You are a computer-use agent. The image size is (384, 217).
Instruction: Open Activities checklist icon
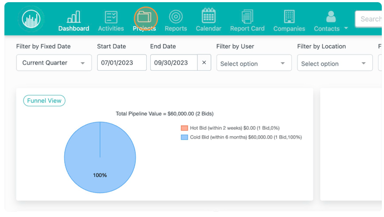[x=111, y=17]
